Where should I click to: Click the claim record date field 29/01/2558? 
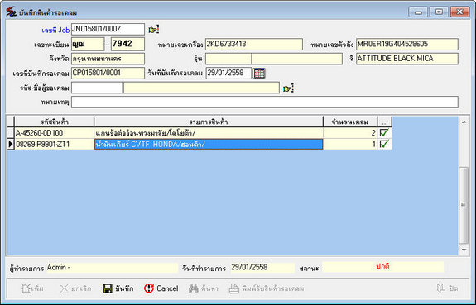[228, 73]
